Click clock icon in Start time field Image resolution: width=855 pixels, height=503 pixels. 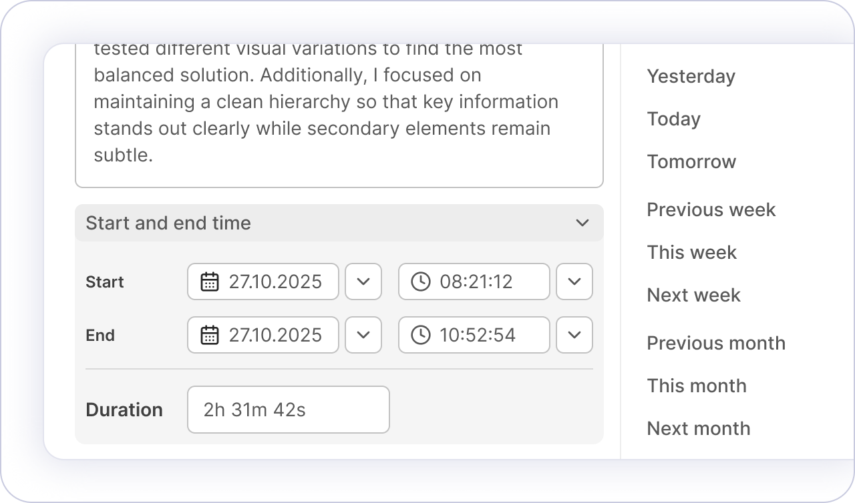[x=420, y=282]
